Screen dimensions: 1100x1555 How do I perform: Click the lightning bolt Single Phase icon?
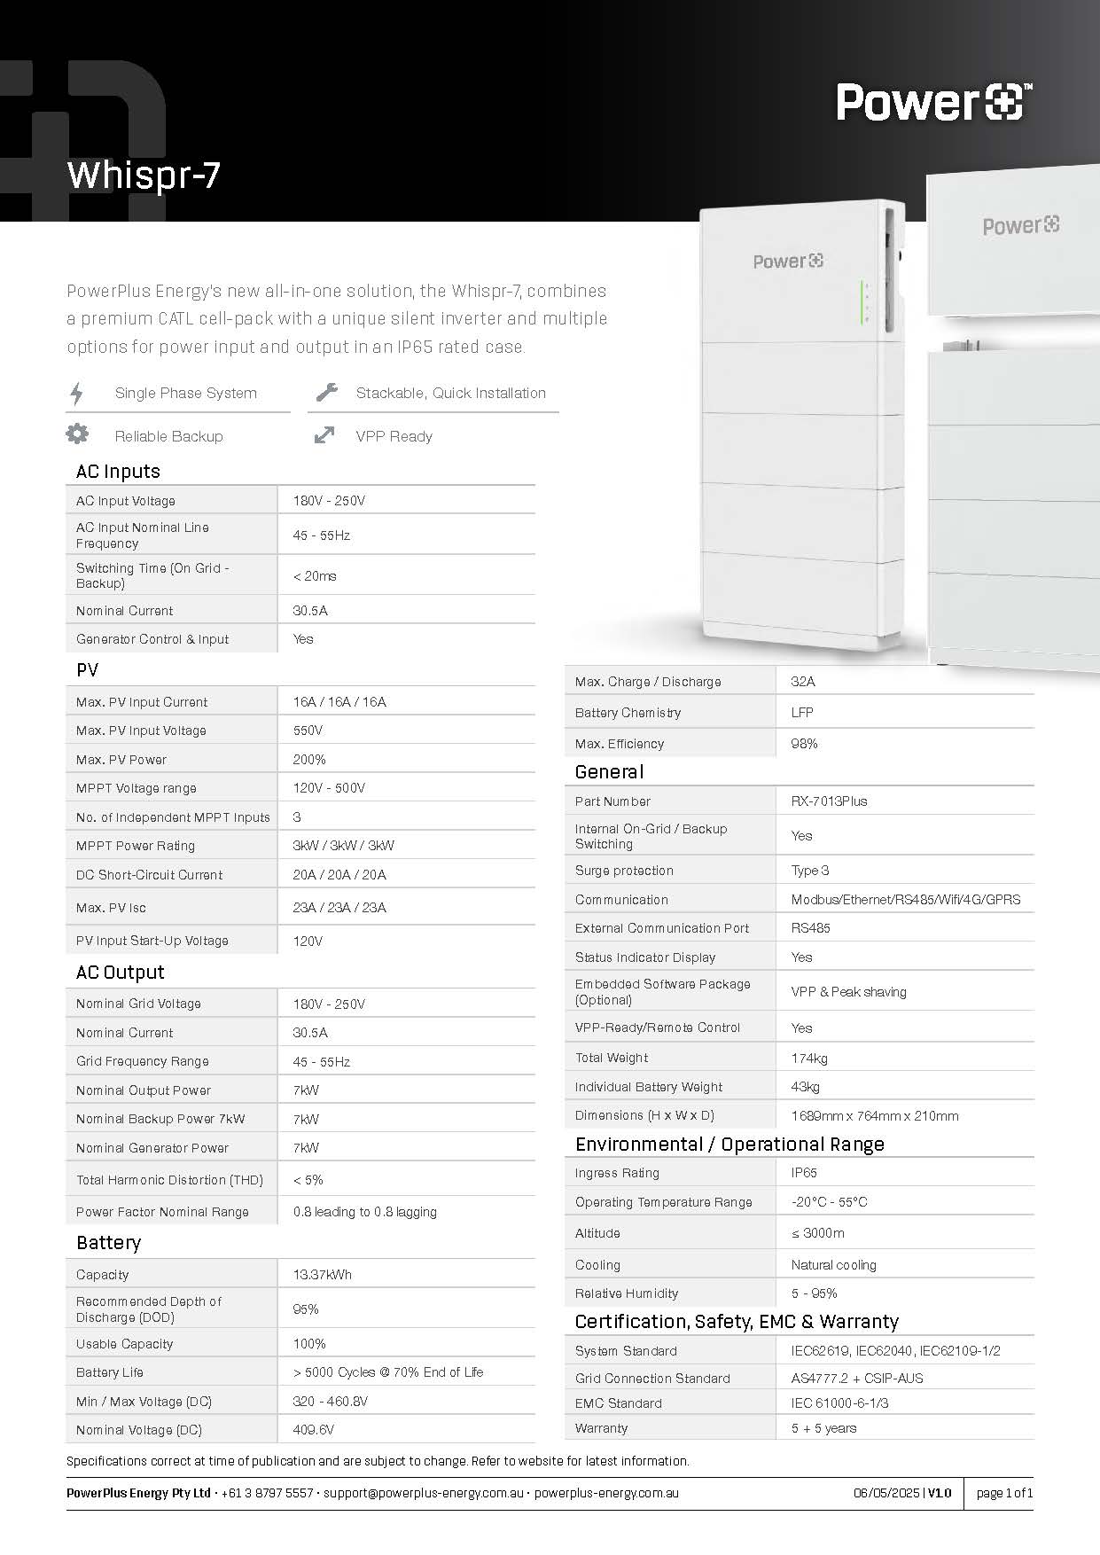pos(77,393)
